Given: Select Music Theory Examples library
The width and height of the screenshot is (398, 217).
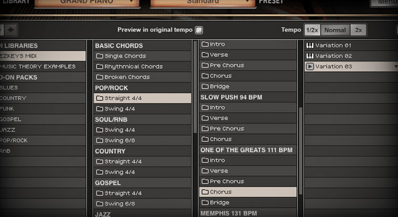Looking at the screenshot, I should pyautogui.click(x=43, y=67).
